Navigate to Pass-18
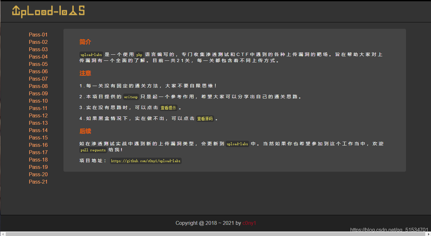 [38, 160]
